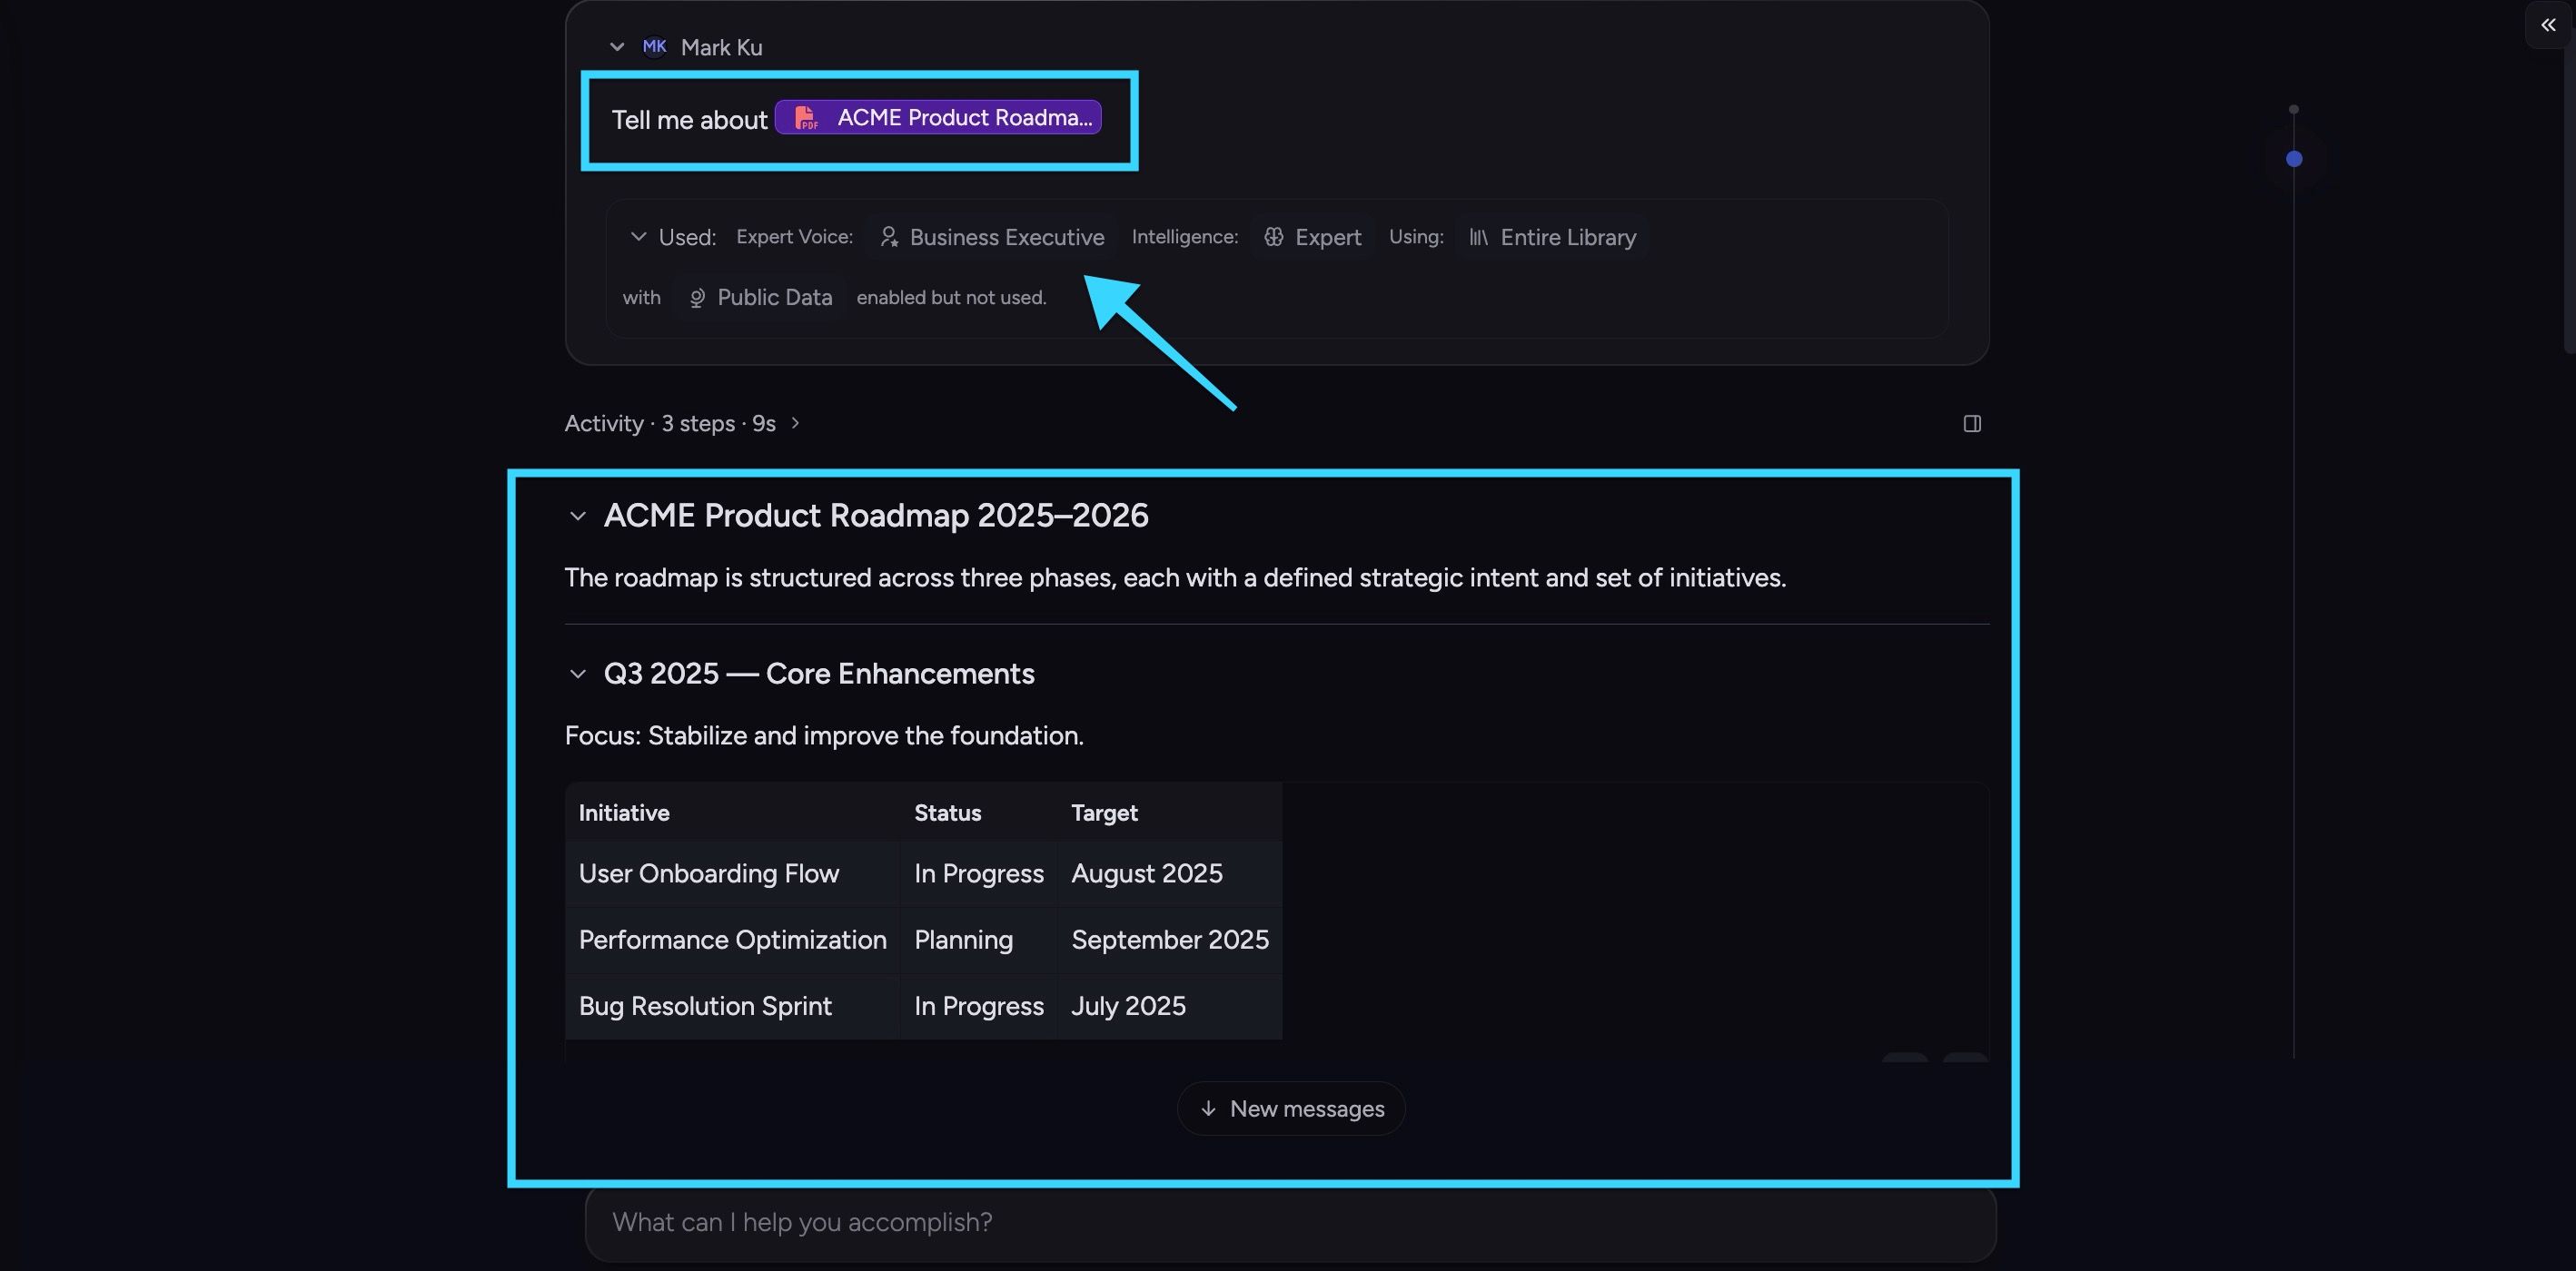This screenshot has height=1271, width=2576.
Task: Select the Business Executive voice chip
Action: tap(991, 237)
